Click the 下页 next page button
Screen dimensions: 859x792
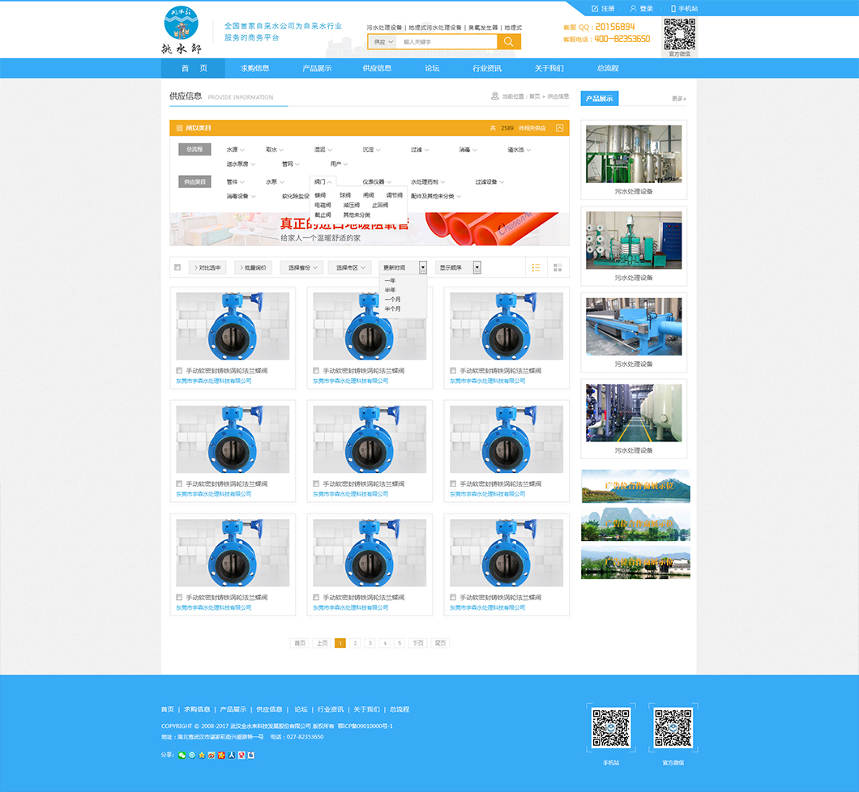418,643
